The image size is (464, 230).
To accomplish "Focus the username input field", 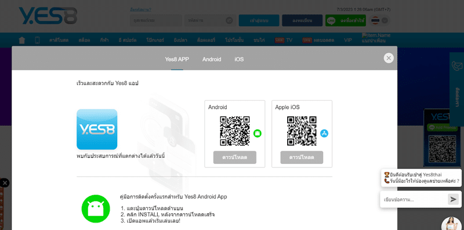I will coord(156,20).
